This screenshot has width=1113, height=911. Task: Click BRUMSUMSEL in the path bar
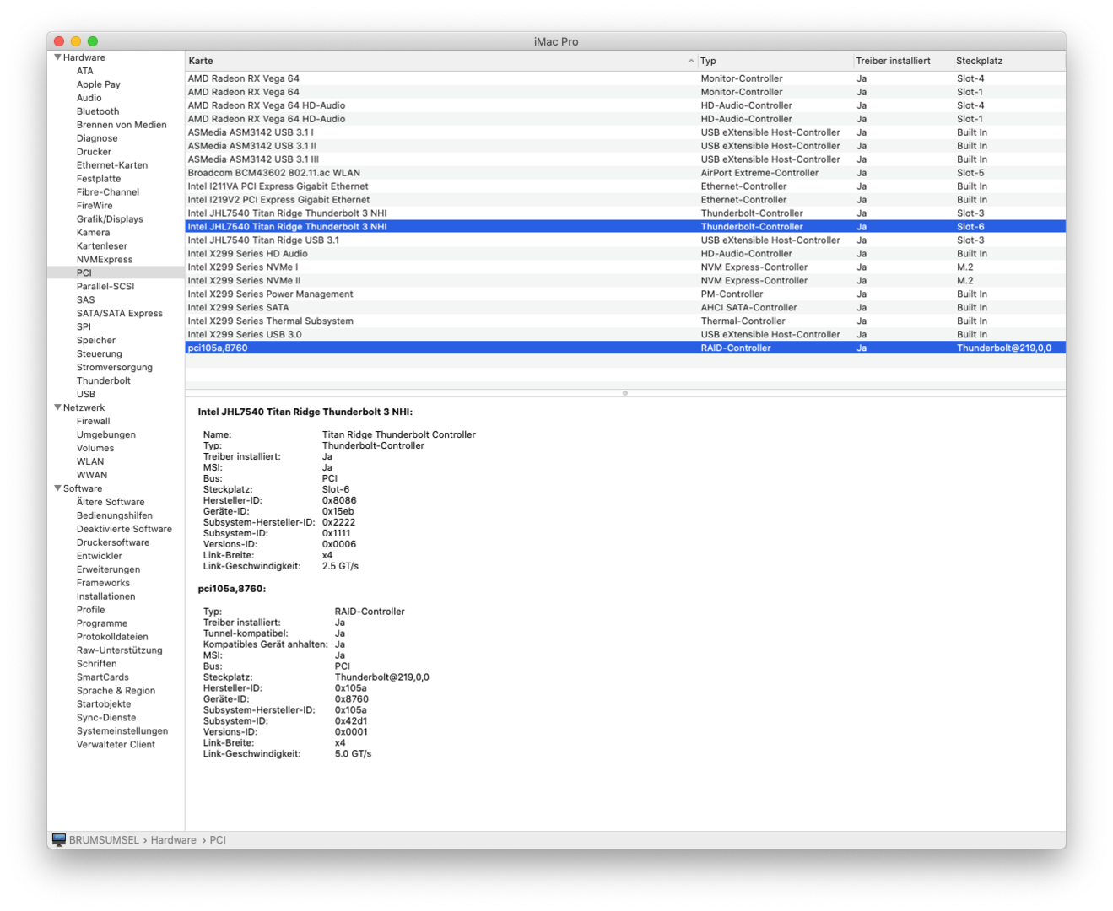[104, 840]
